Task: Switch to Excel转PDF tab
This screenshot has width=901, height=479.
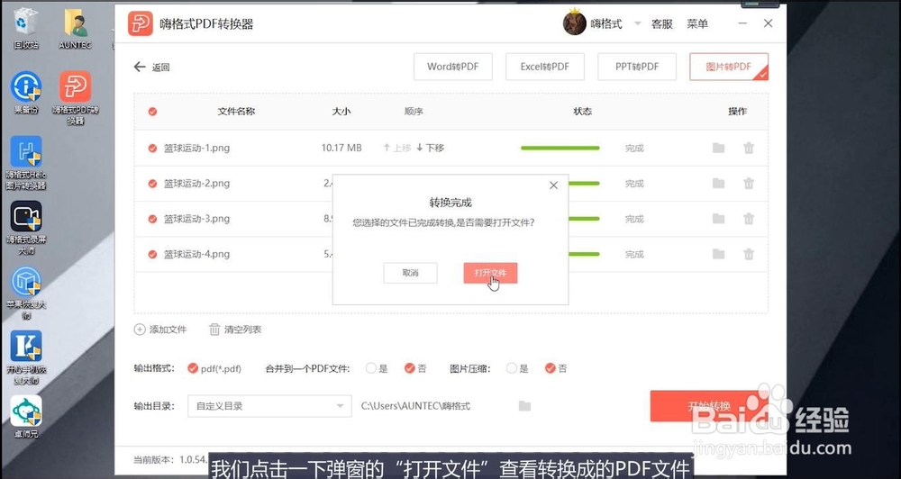Action: [x=545, y=67]
